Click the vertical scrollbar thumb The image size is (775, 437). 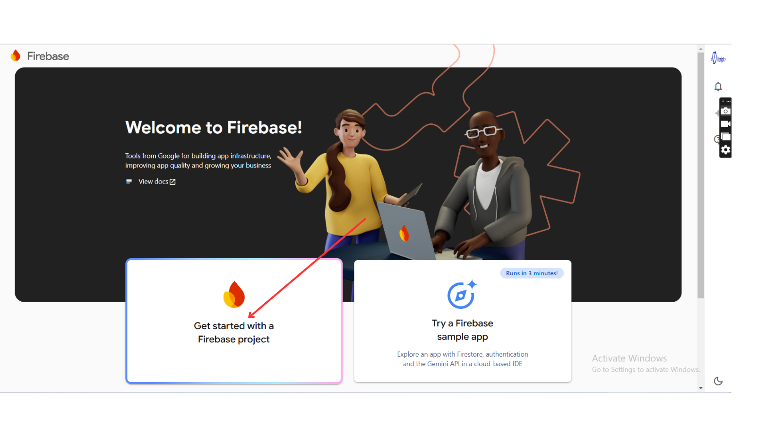point(701,175)
